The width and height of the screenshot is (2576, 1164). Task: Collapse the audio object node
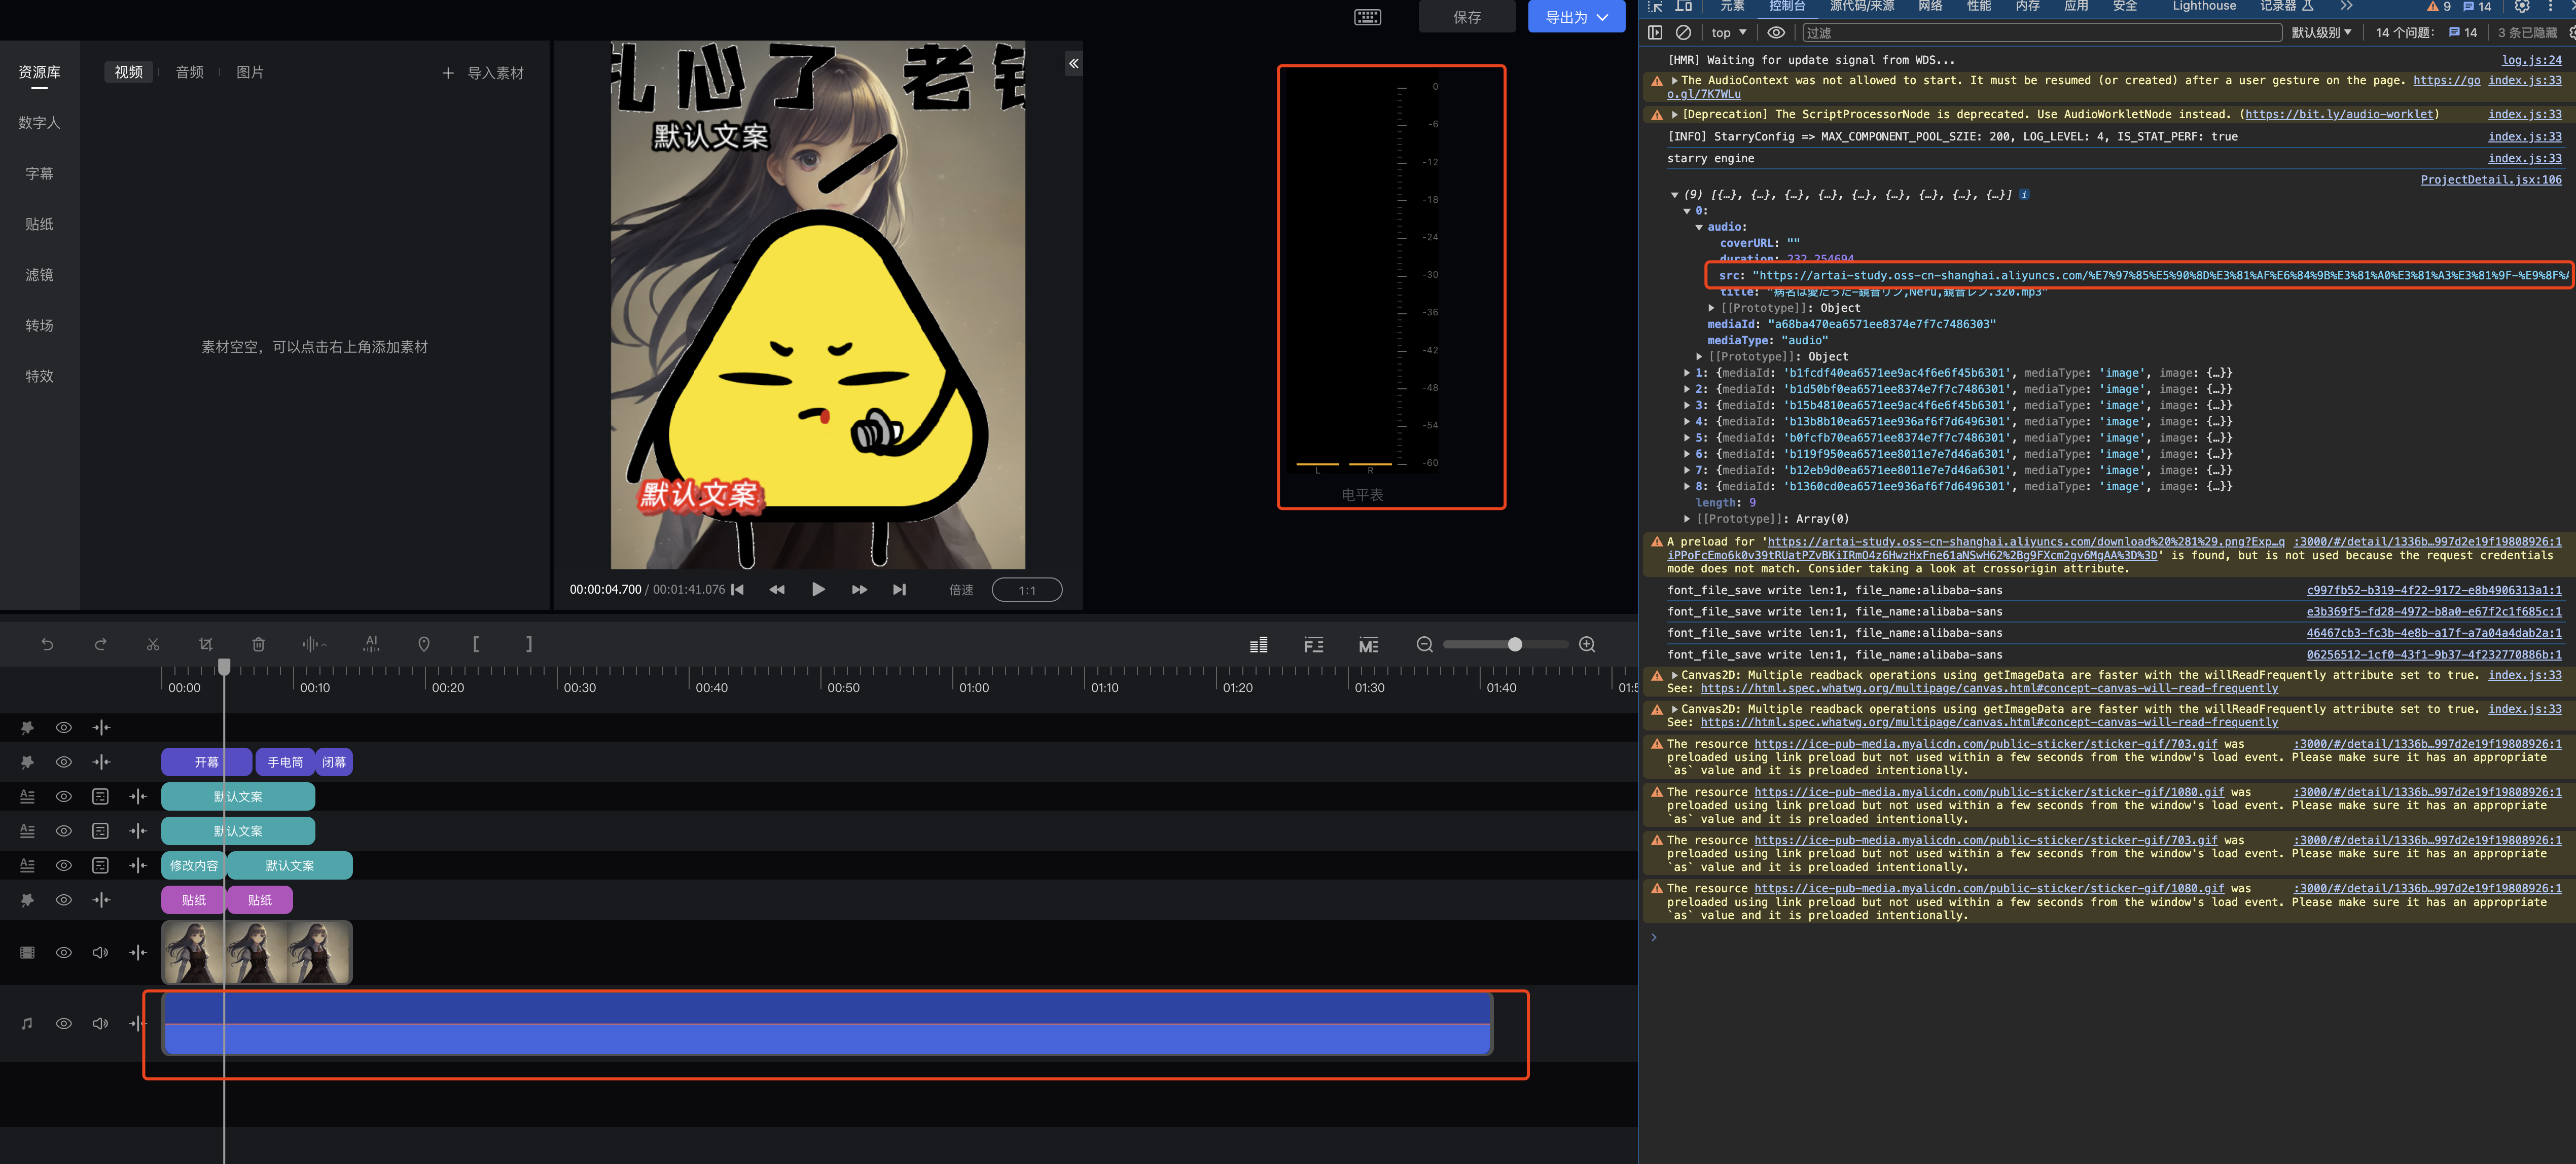coord(1699,227)
